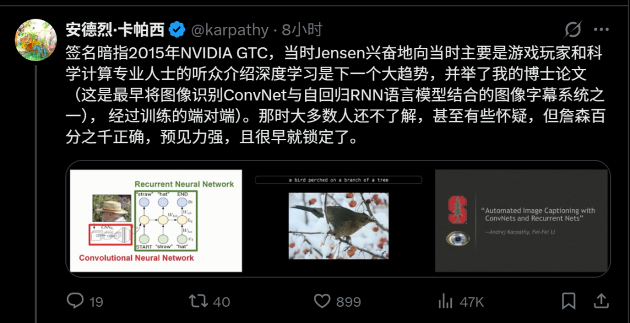This screenshot has width=630, height=323.
Task: Open the author's profile avatar picture
Action: pyautogui.click(x=36, y=40)
